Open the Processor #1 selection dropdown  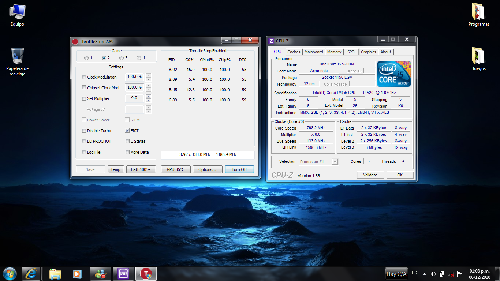(318, 161)
